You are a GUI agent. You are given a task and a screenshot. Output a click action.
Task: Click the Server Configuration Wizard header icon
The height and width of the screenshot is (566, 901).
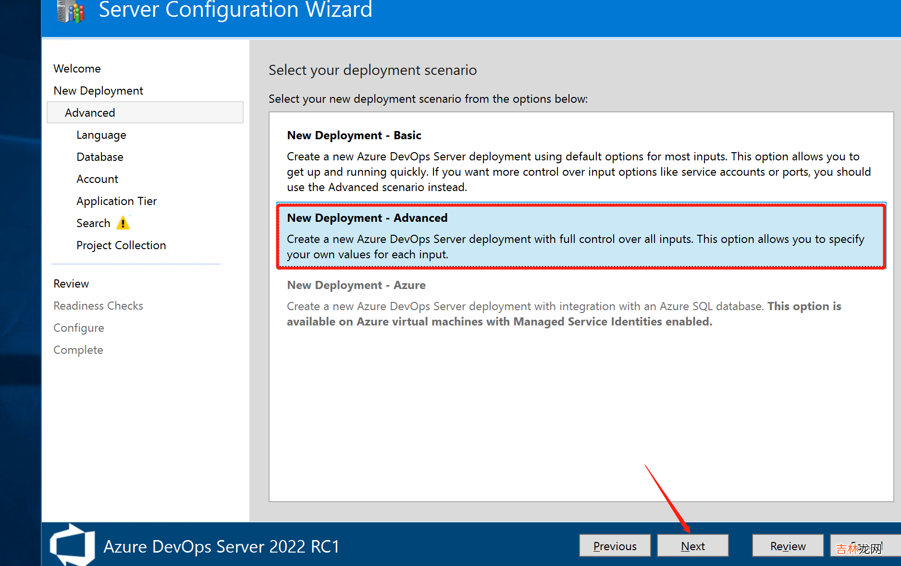[71, 12]
